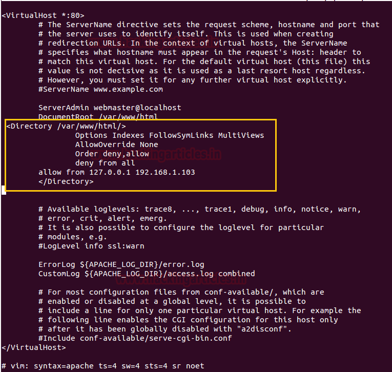Click the IP address 192.168.1.103
392x372 pixels.
165,172
